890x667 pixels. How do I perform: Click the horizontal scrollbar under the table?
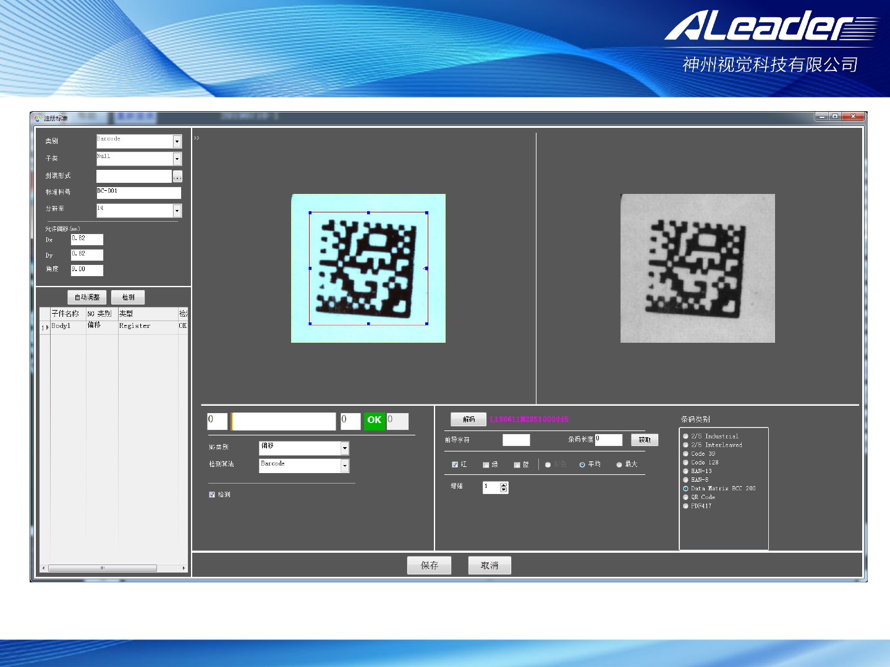(102, 568)
